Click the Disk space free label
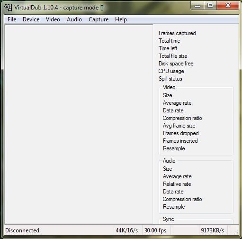 pos(176,64)
